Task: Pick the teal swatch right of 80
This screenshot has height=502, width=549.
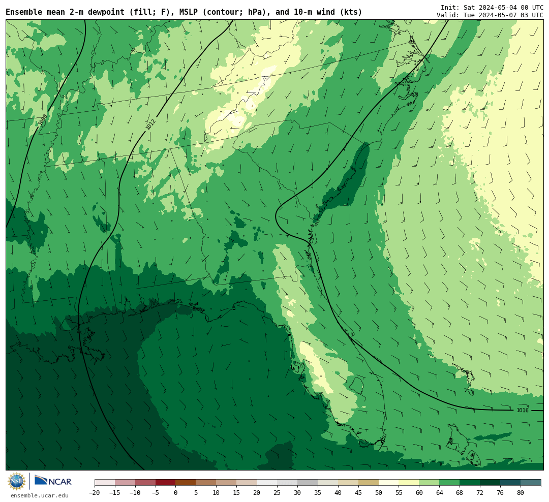Action: (531, 483)
